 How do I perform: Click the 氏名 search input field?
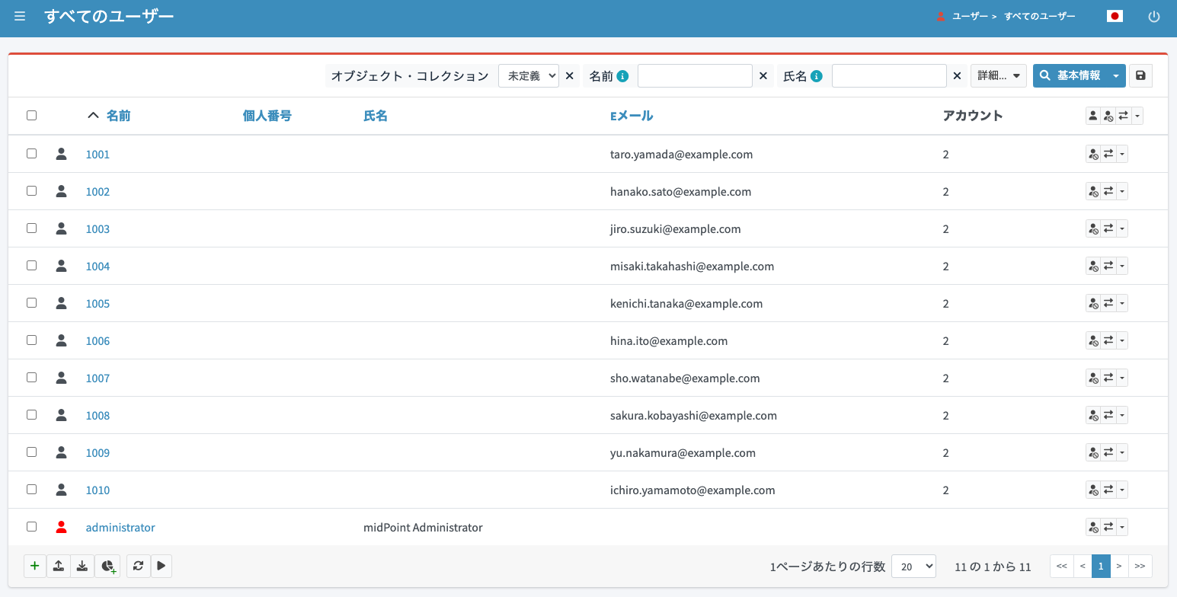tap(889, 76)
